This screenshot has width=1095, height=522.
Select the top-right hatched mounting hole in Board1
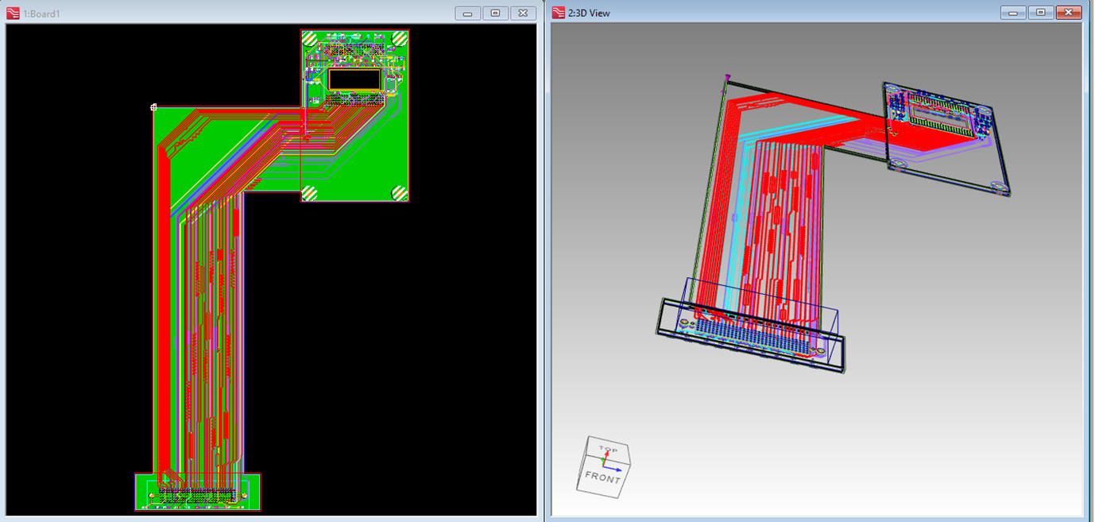click(400, 38)
